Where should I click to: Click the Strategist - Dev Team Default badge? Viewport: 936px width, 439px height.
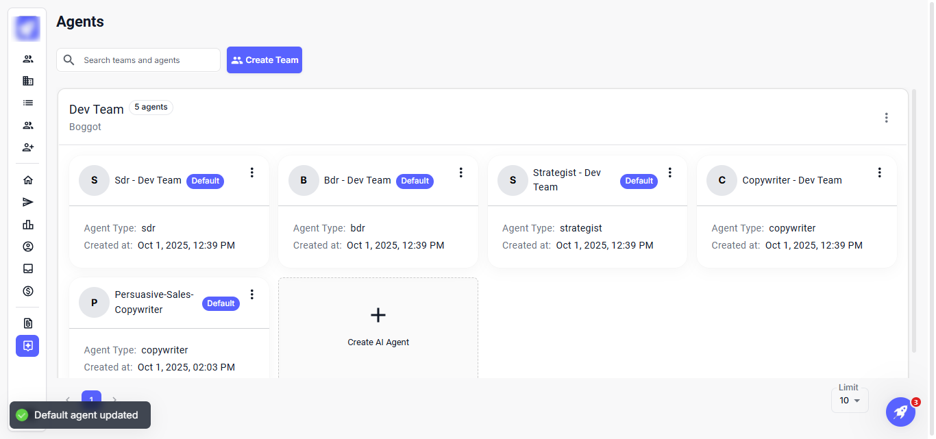click(639, 181)
